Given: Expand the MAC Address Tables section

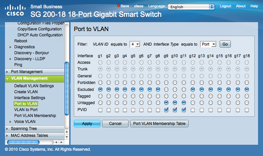Looking at the screenshot, I should pos(7,136).
